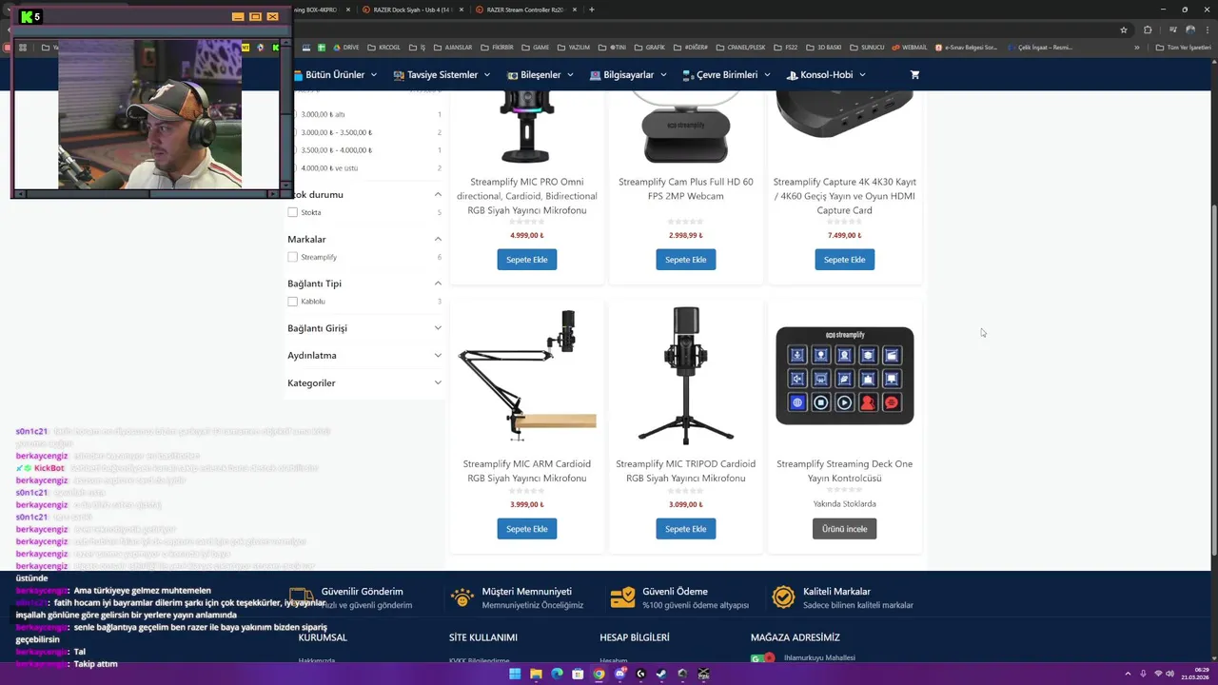Select the 3.500,00 - 4.000,00 price filter
The width and height of the screenshot is (1218, 685).
point(336,150)
